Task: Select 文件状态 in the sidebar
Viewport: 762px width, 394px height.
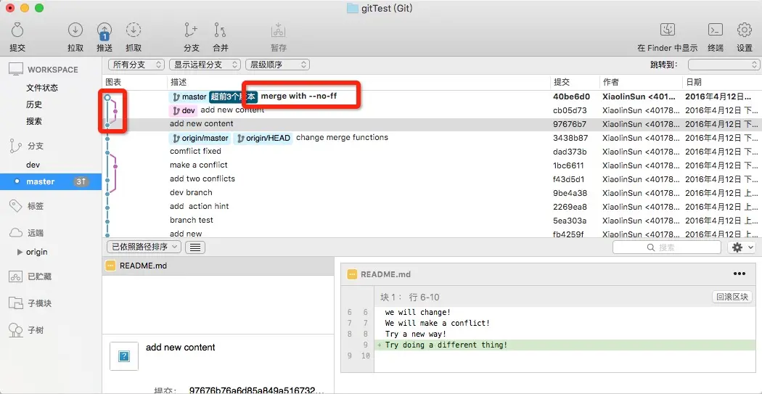Action: (x=42, y=88)
